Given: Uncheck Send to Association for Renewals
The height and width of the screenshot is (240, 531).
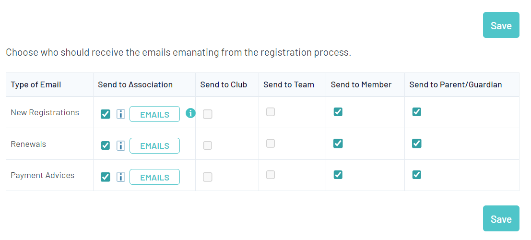Looking at the screenshot, I should click(x=106, y=145).
